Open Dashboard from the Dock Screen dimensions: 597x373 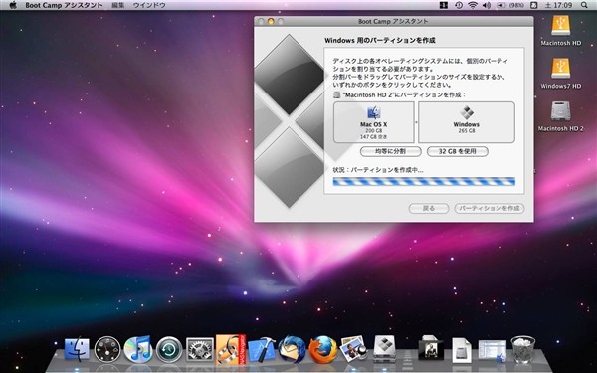coord(107,349)
